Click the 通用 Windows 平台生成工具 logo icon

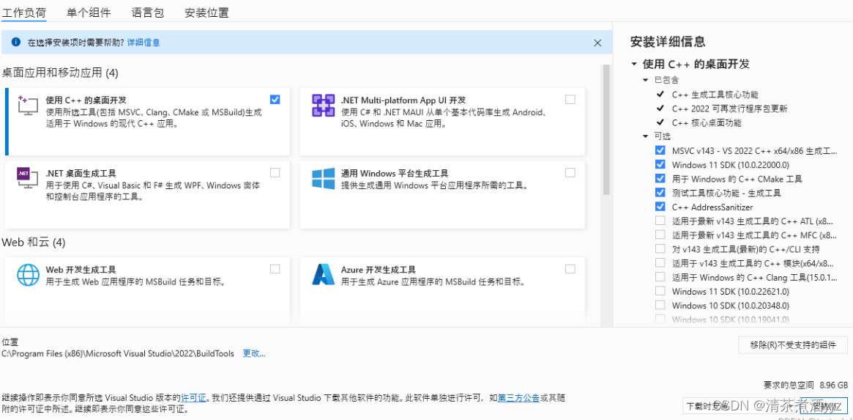[x=323, y=178]
